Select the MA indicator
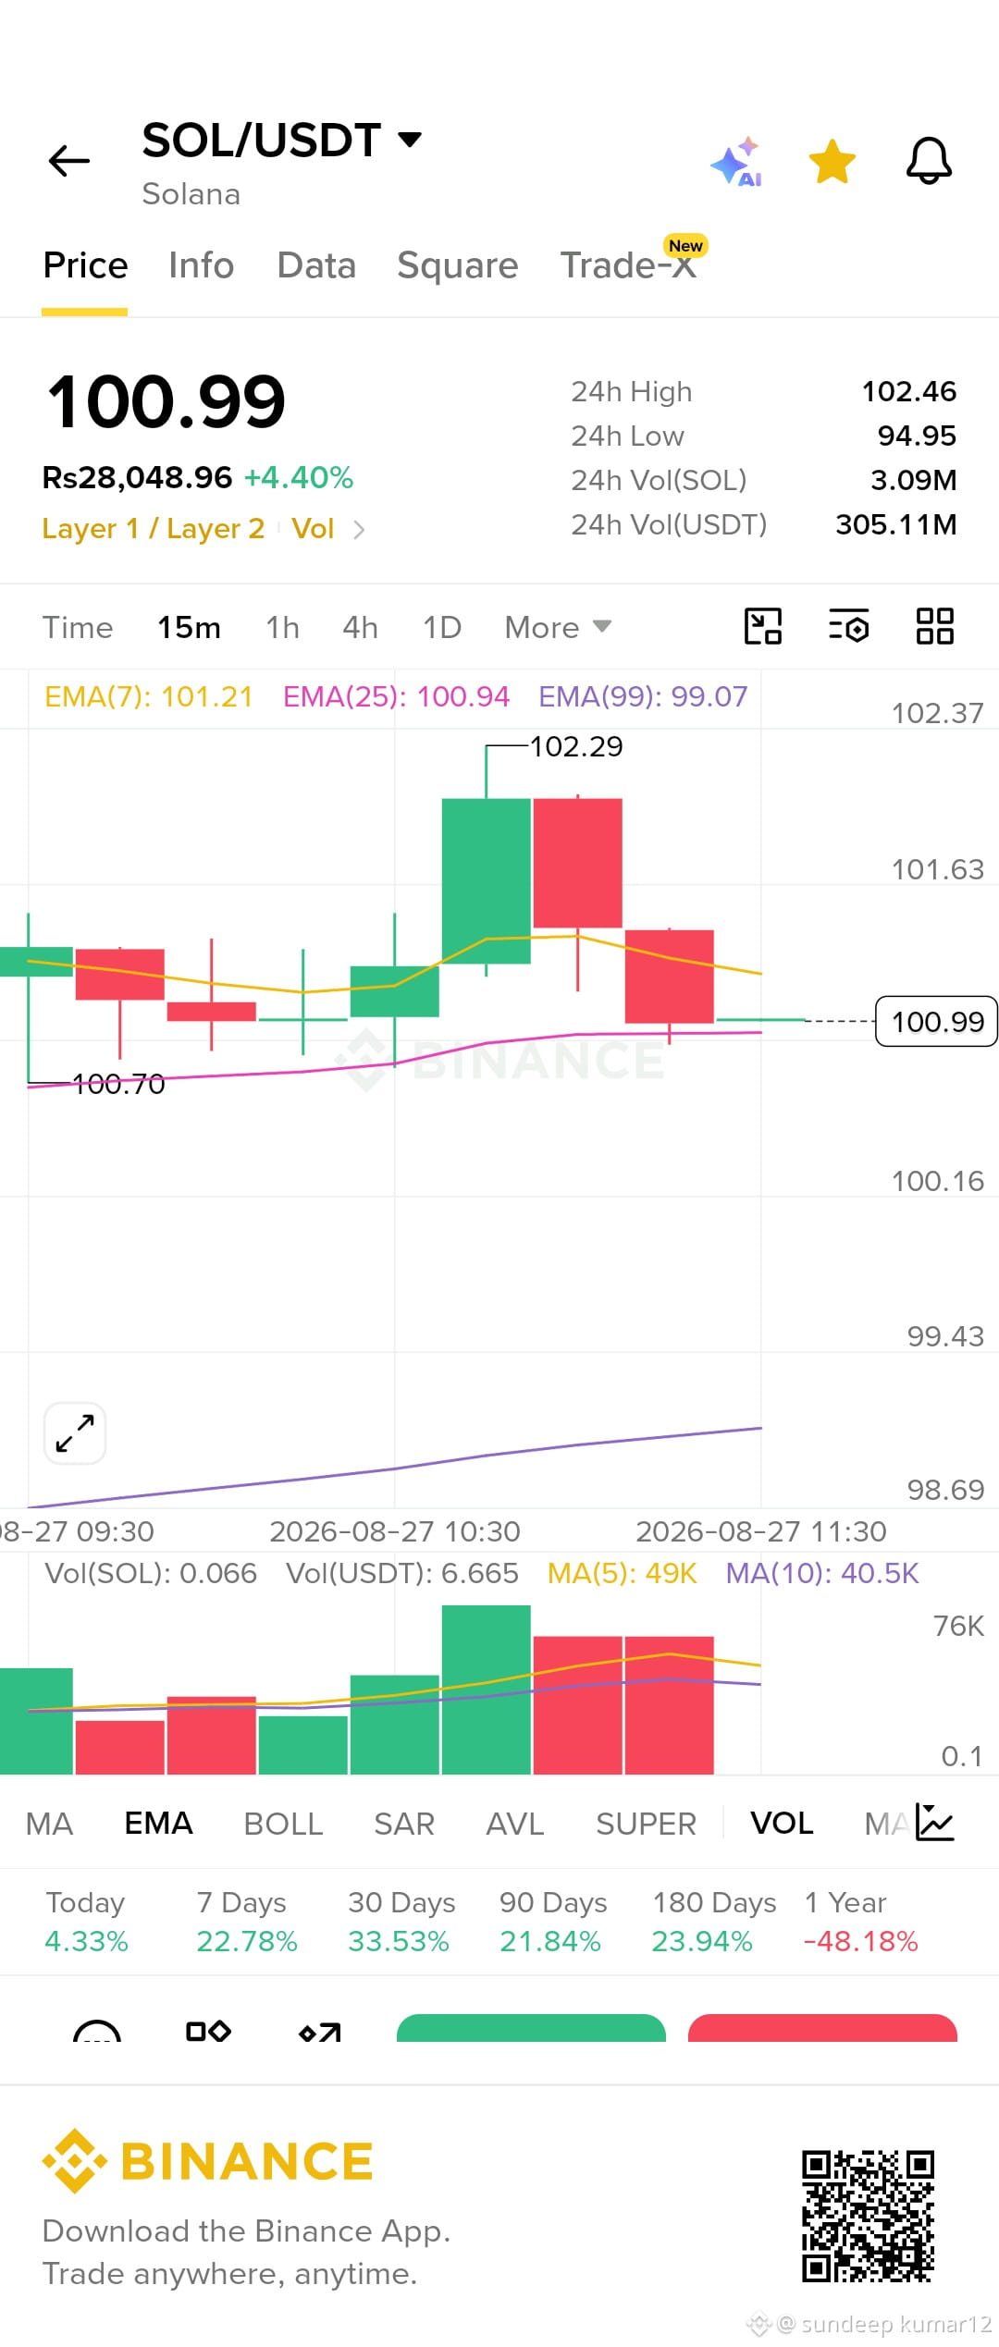999x2347 pixels. click(49, 1824)
